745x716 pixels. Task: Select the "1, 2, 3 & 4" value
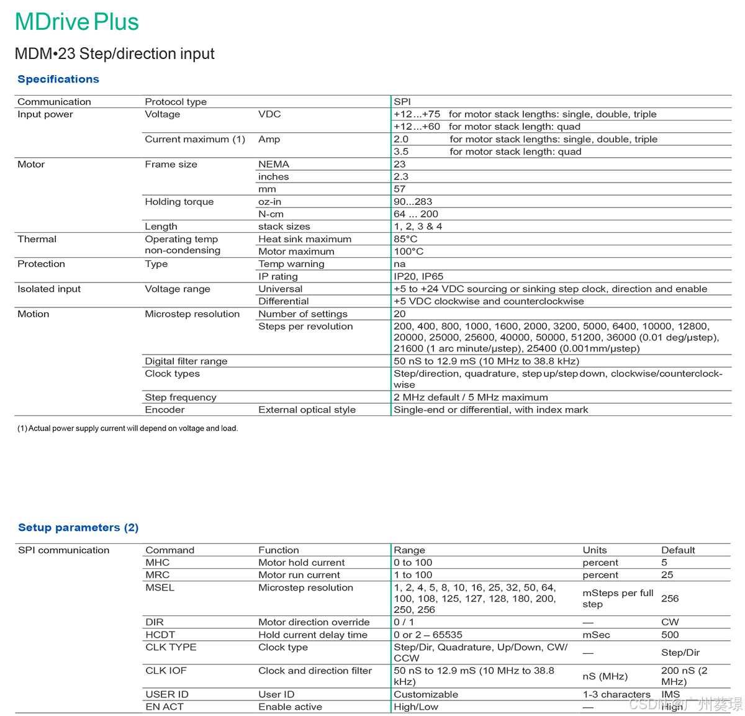[418, 227]
